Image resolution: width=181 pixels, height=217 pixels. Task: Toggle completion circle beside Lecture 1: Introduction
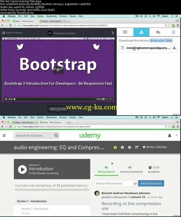[18, 209]
